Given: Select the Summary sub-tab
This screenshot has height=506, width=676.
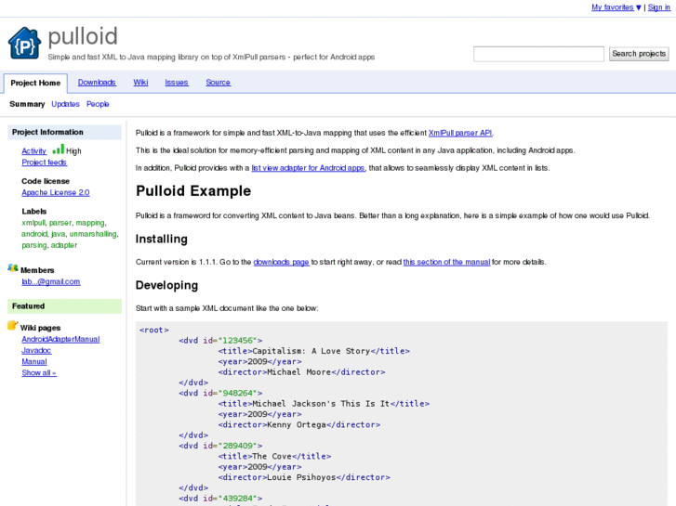Looking at the screenshot, I should tap(27, 104).
